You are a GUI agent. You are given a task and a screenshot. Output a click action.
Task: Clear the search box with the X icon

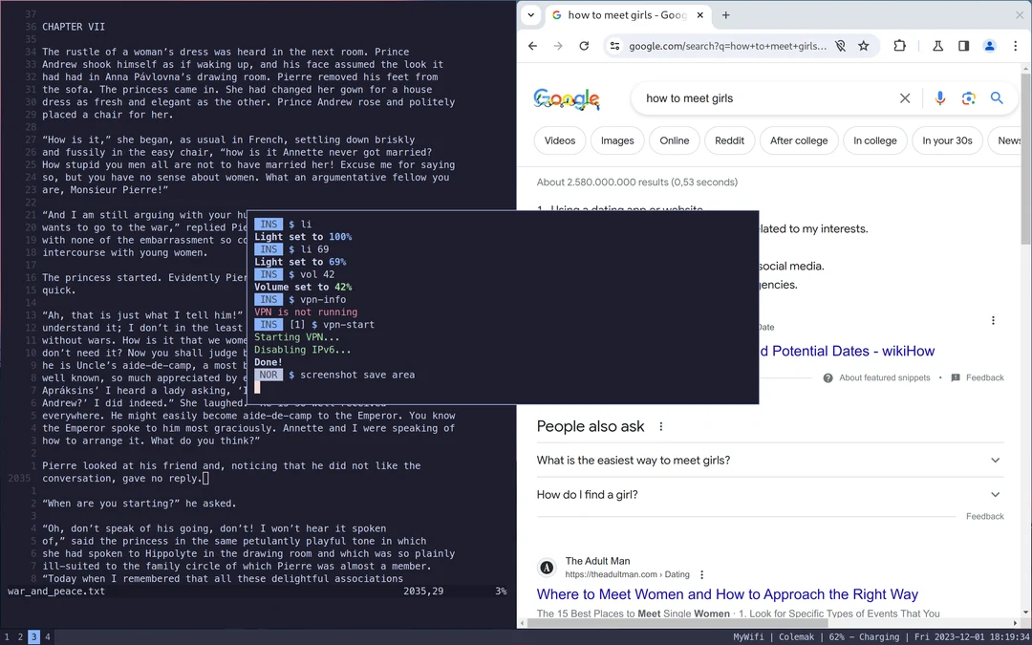coord(905,97)
